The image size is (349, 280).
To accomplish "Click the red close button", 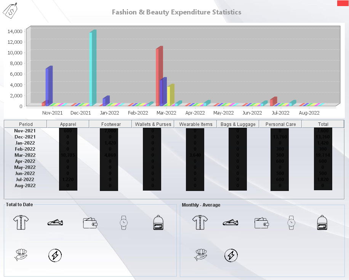I will point(343,3).
